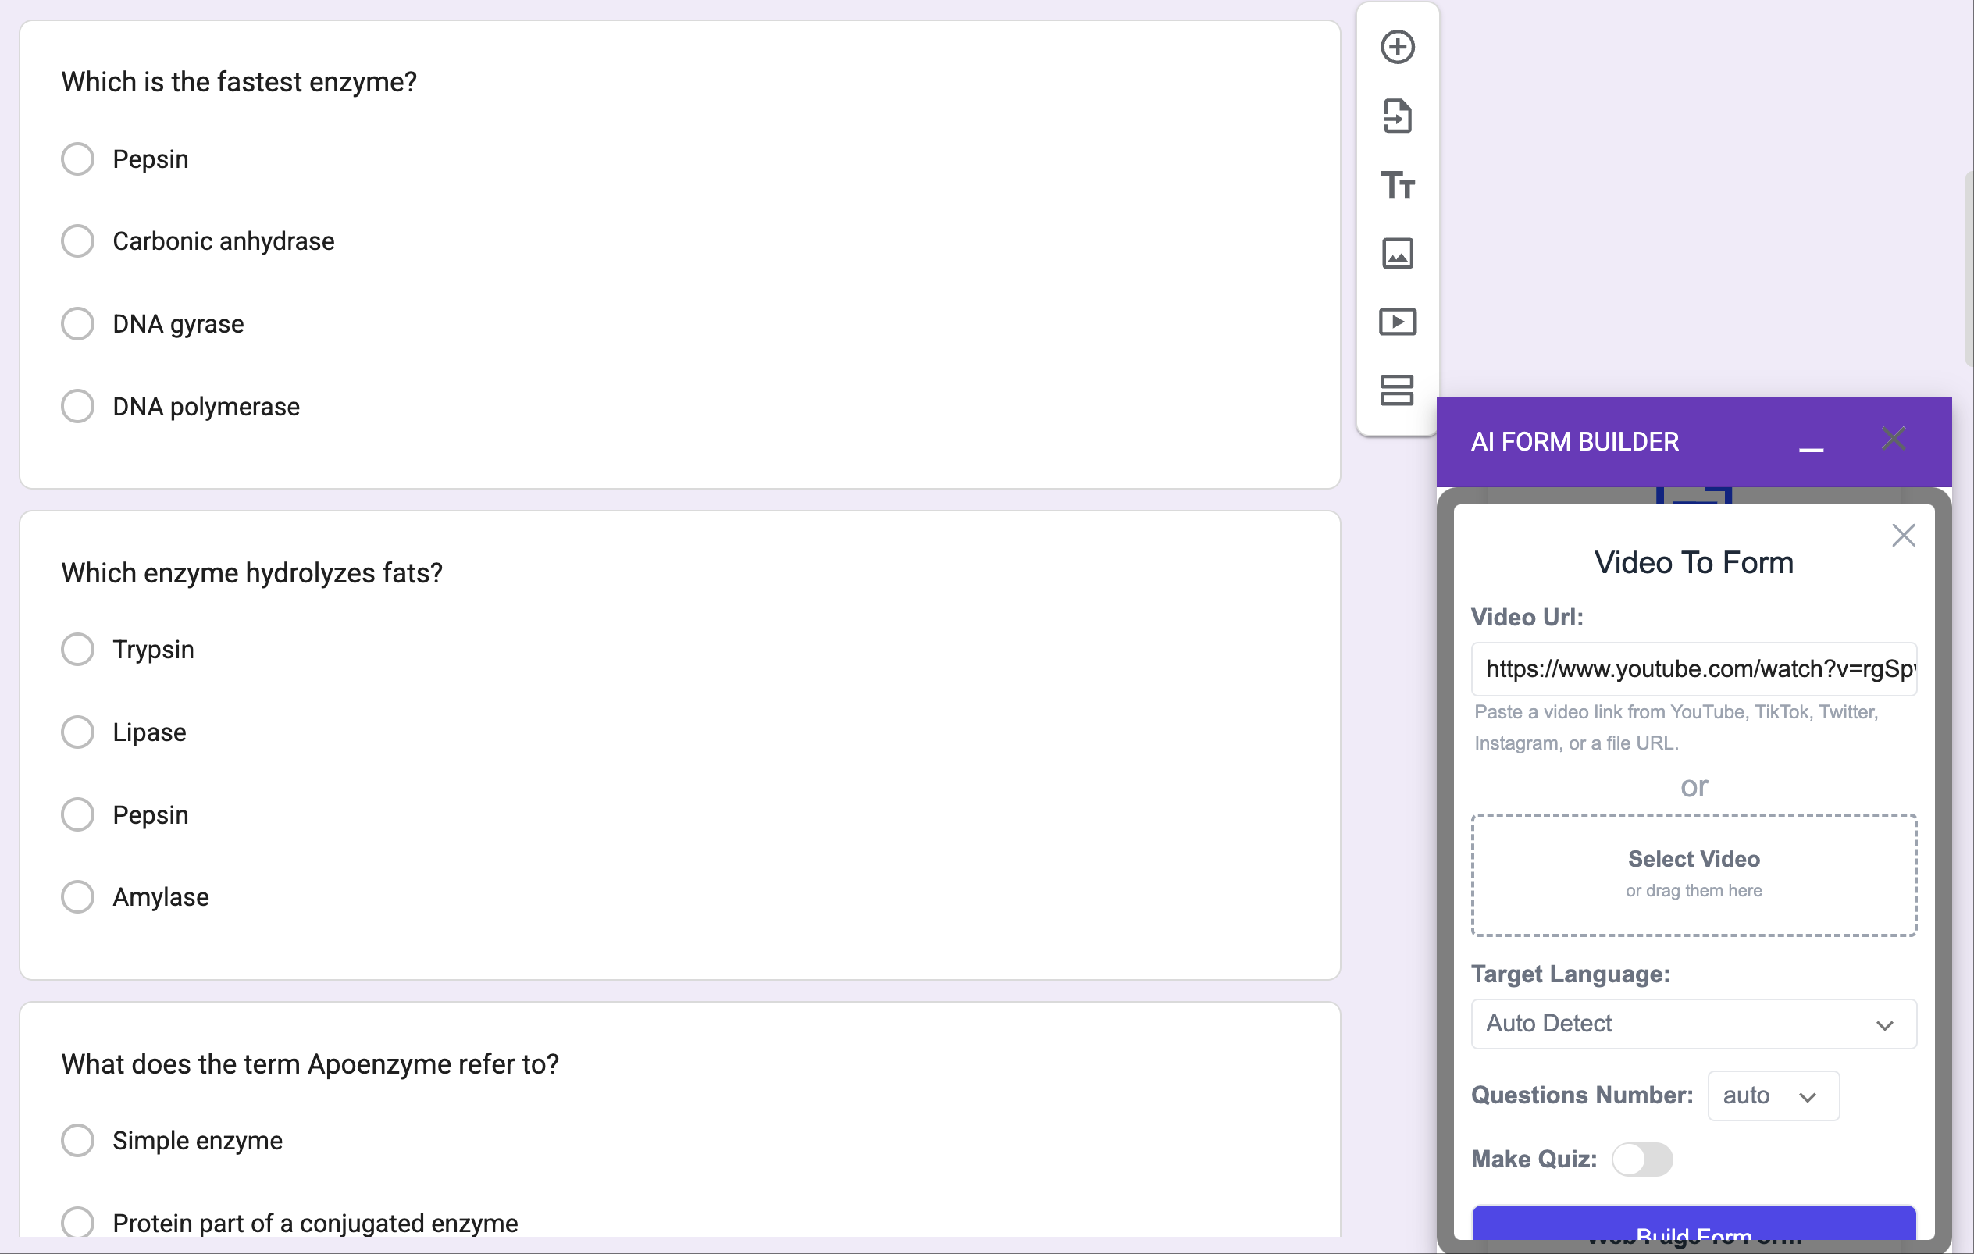The width and height of the screenshot is (1974, 1254).
Task: Click the Select Video upload area
Action: pos(1693,874)
